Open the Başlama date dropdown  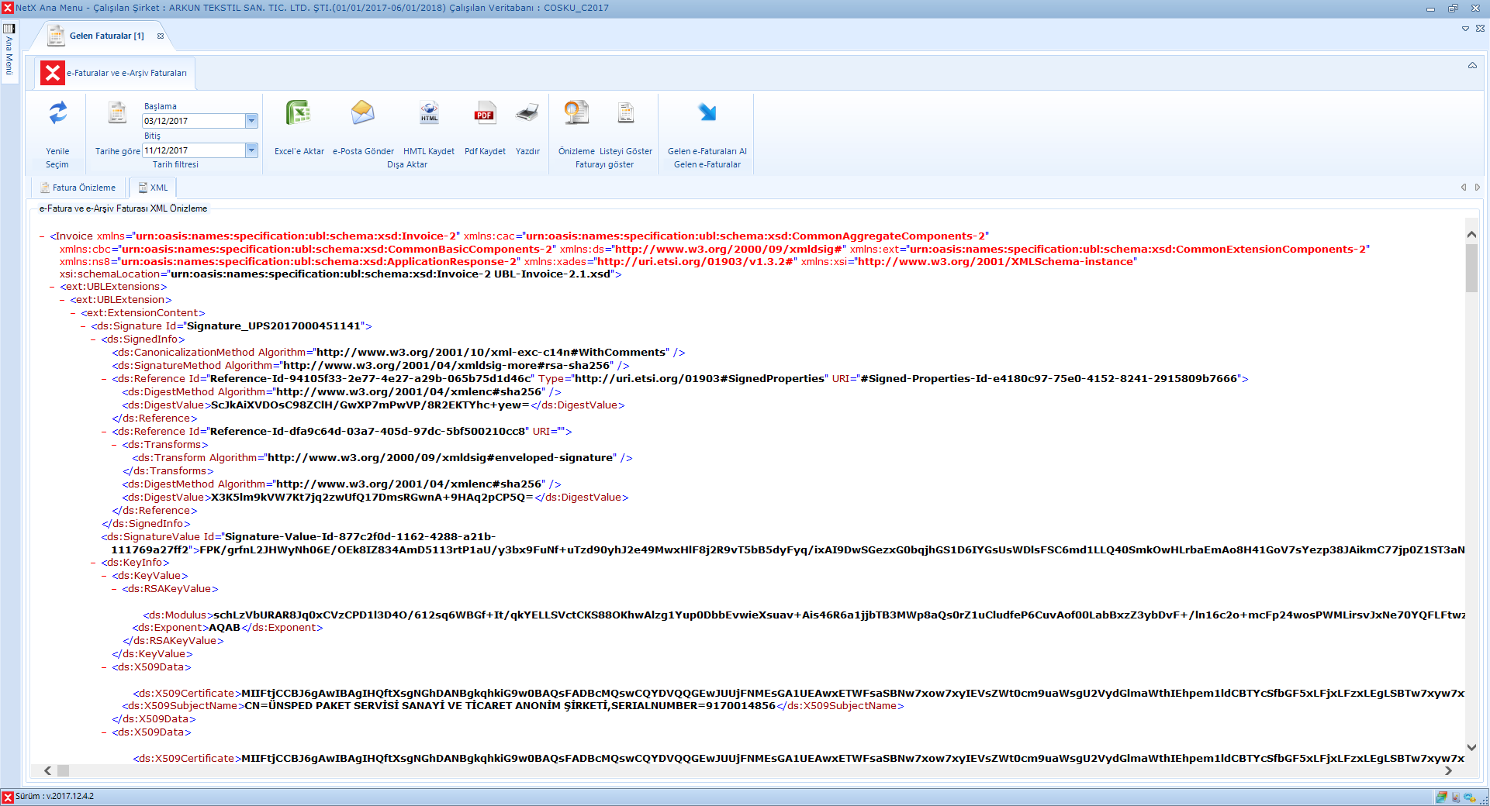click(251, 121)
